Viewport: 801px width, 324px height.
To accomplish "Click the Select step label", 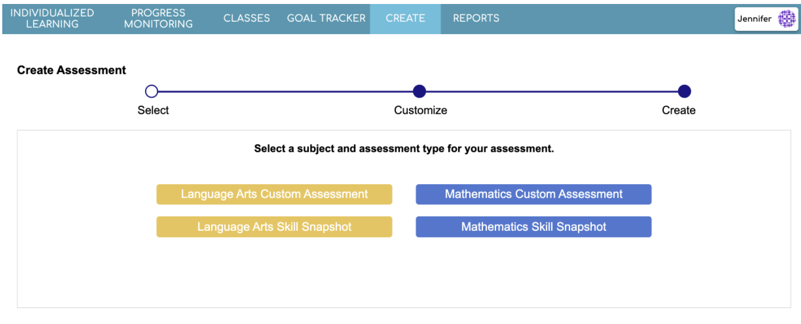I will coord(153,110).
